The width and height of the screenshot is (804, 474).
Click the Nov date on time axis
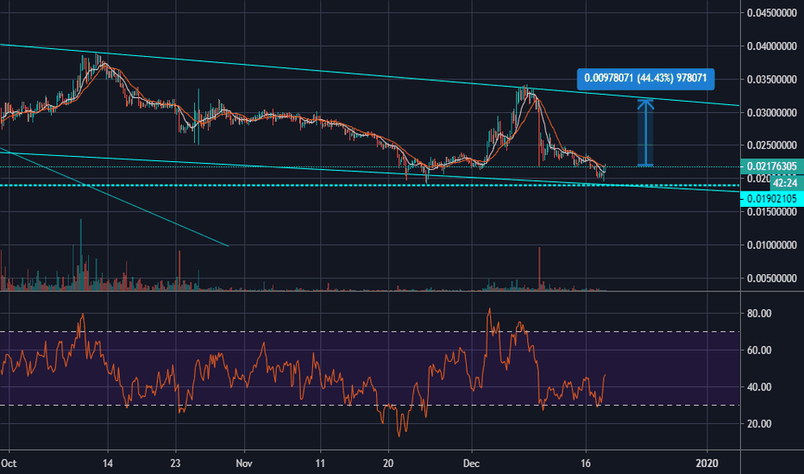[x=244, y=464]
